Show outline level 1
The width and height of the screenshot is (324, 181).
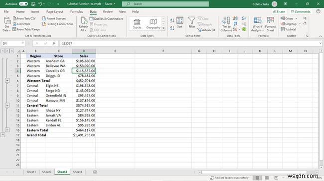coord(2,51)
